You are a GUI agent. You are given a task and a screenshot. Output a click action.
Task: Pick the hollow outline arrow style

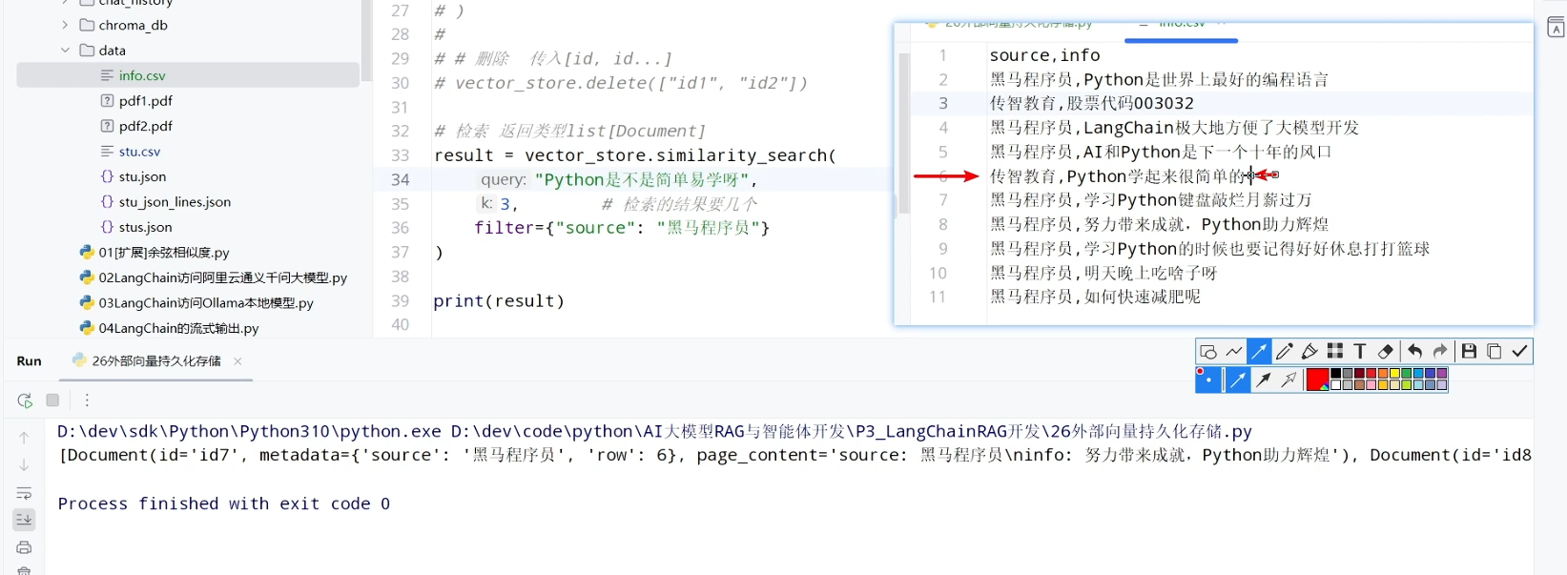(x=1289, y=380)
